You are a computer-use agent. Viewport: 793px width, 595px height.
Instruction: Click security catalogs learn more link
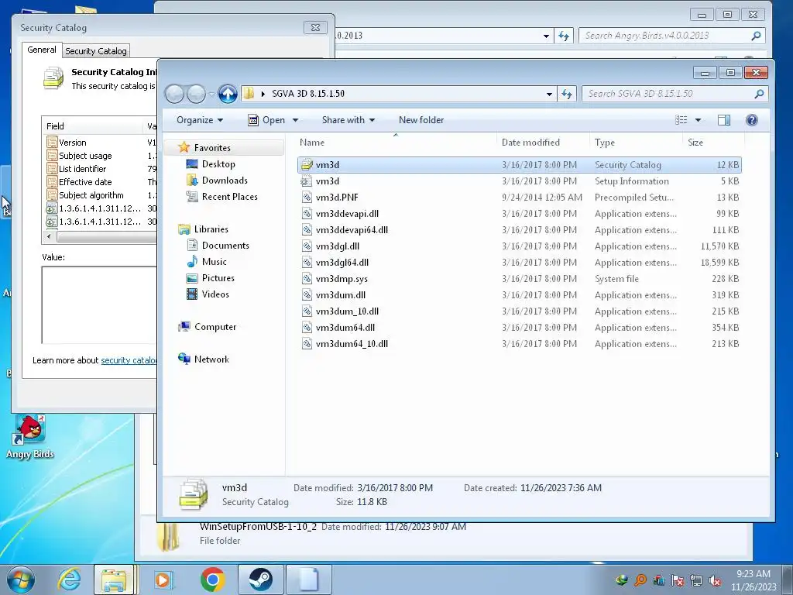click(x=129, y=360)
